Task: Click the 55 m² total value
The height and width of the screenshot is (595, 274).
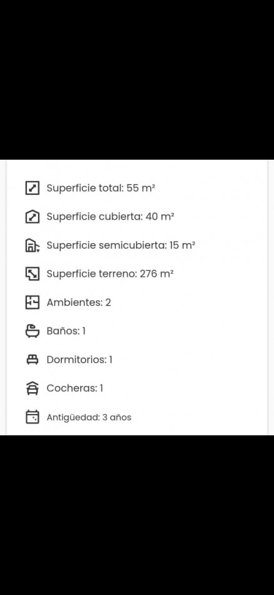Action: 141,189
